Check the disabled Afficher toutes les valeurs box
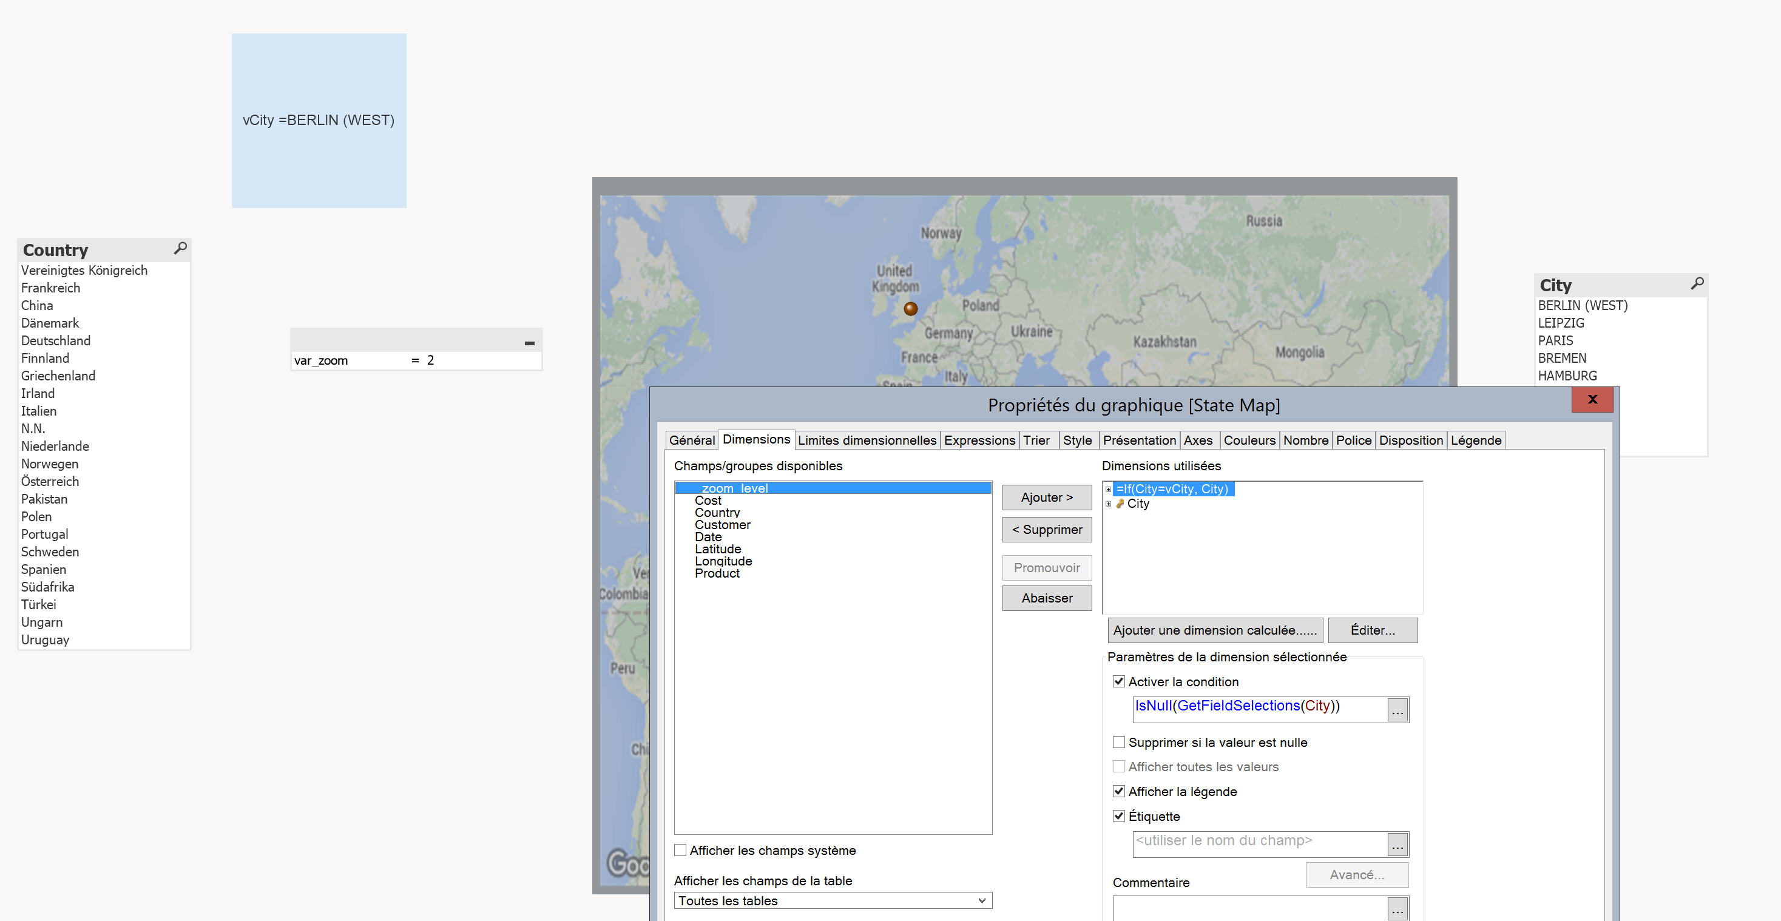1781x921 pixels. [1118, 766]
